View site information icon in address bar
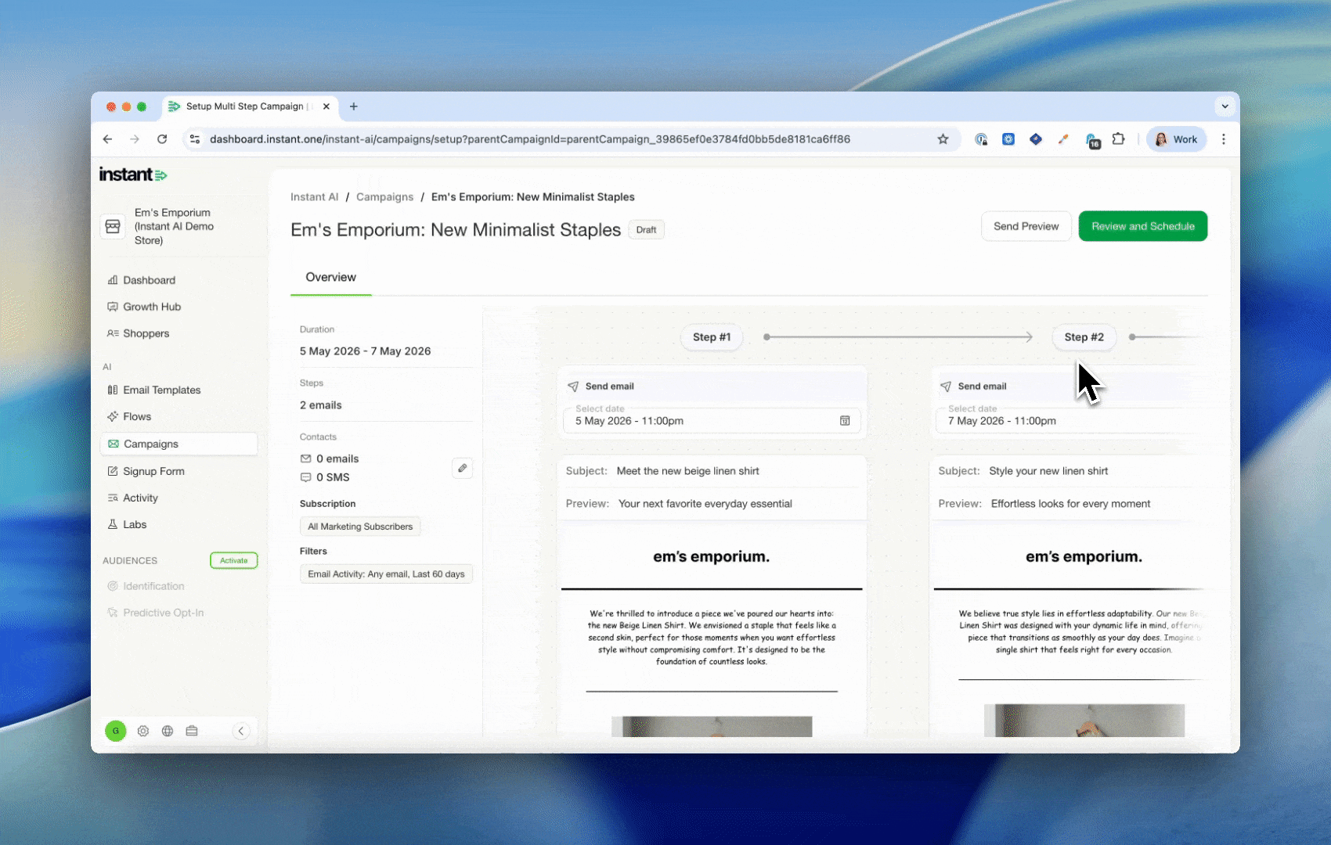1331x845 pixels. coord(195,139)
